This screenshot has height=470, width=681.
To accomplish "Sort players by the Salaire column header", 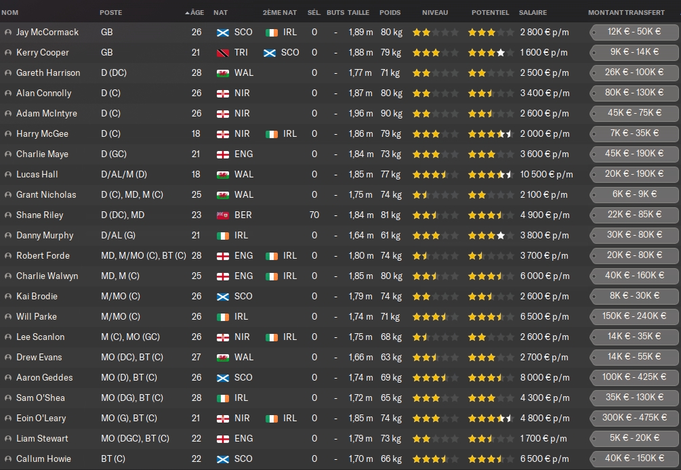I will coord(533,13).
